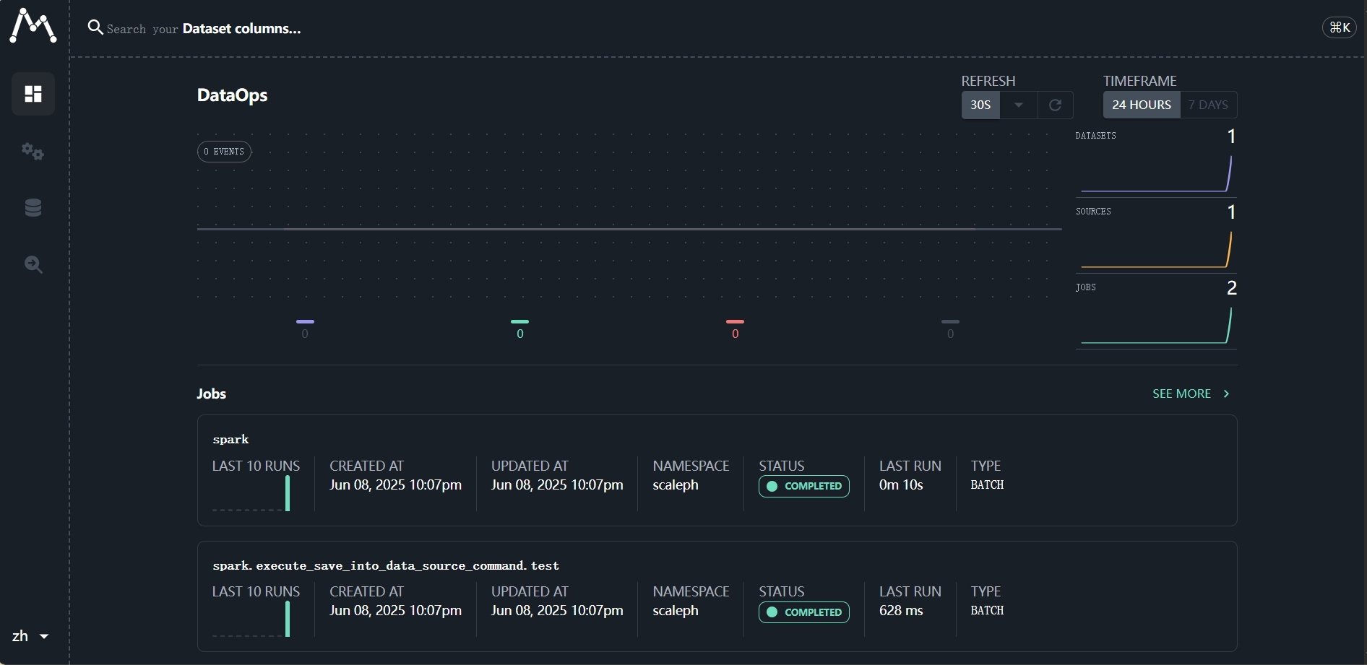Open the lineage events search icon in sidebar
Viewport: 1367px width, 665px height.
33,264
